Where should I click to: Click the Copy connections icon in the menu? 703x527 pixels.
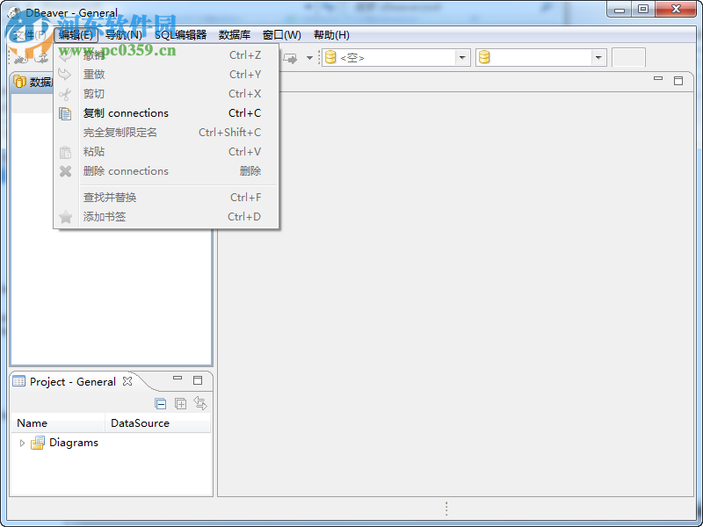[x=66, y=112]
